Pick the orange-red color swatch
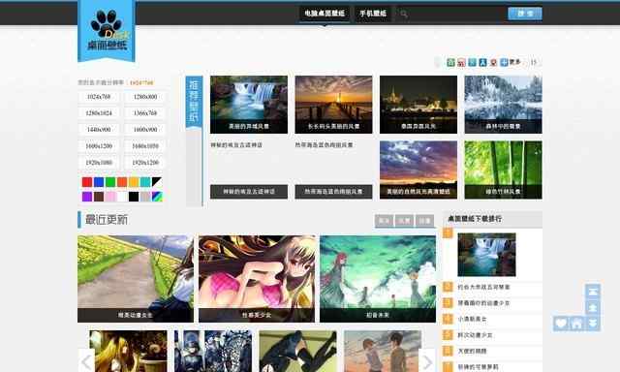 pos(122,182)
